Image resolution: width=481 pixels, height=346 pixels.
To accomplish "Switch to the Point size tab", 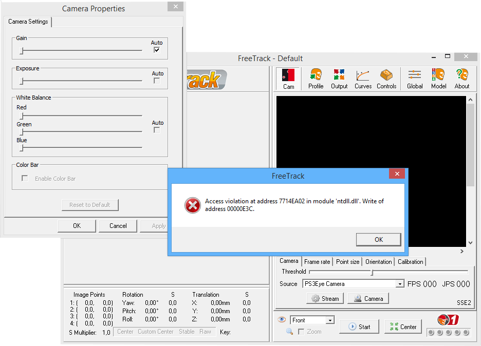I will [x=347, y=262].
